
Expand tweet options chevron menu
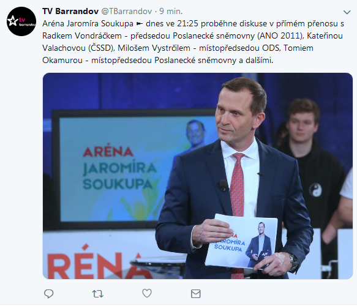pyautogui.click(x=347, y=12)
